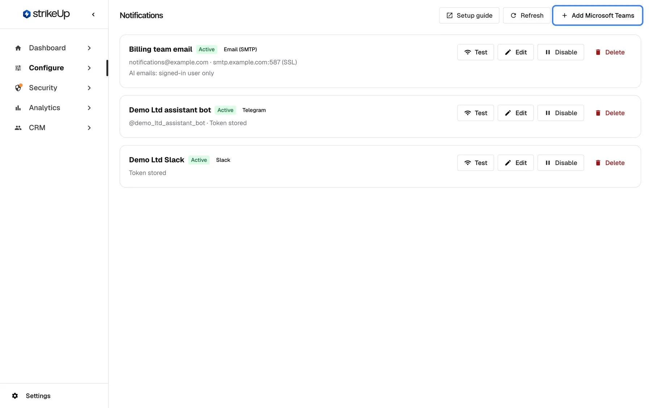Expand the Security menu chevron
652x408 pixels.
pyautogui.click(x=89, y=88)
